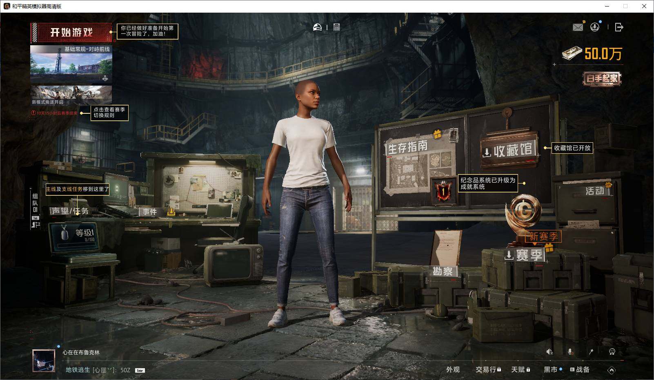Click the team flag icon under Tab

35,225
